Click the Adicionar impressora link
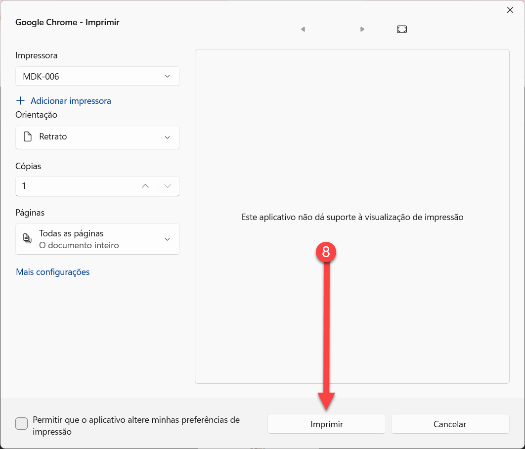Image resolution: width=525 pixels, height=449 pixels. point(71,101)
